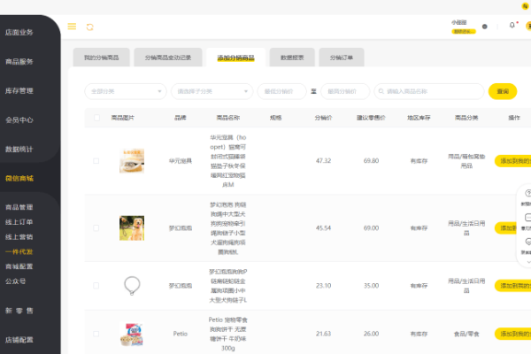The height and width of the screenshot is (354, 531).
Task: Click the 45.54 distribution price cell
Action: pos(323,228)
